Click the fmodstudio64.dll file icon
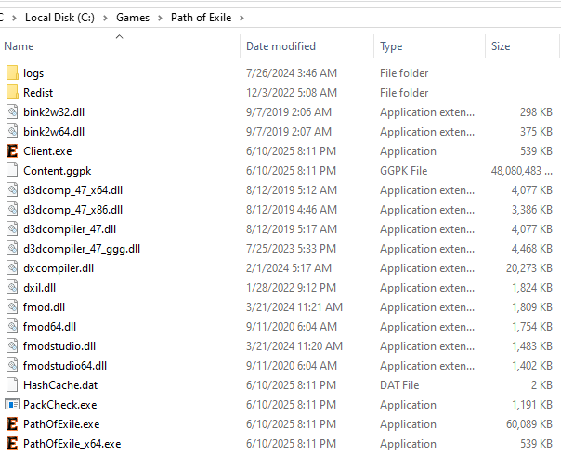 coord(12,366)
